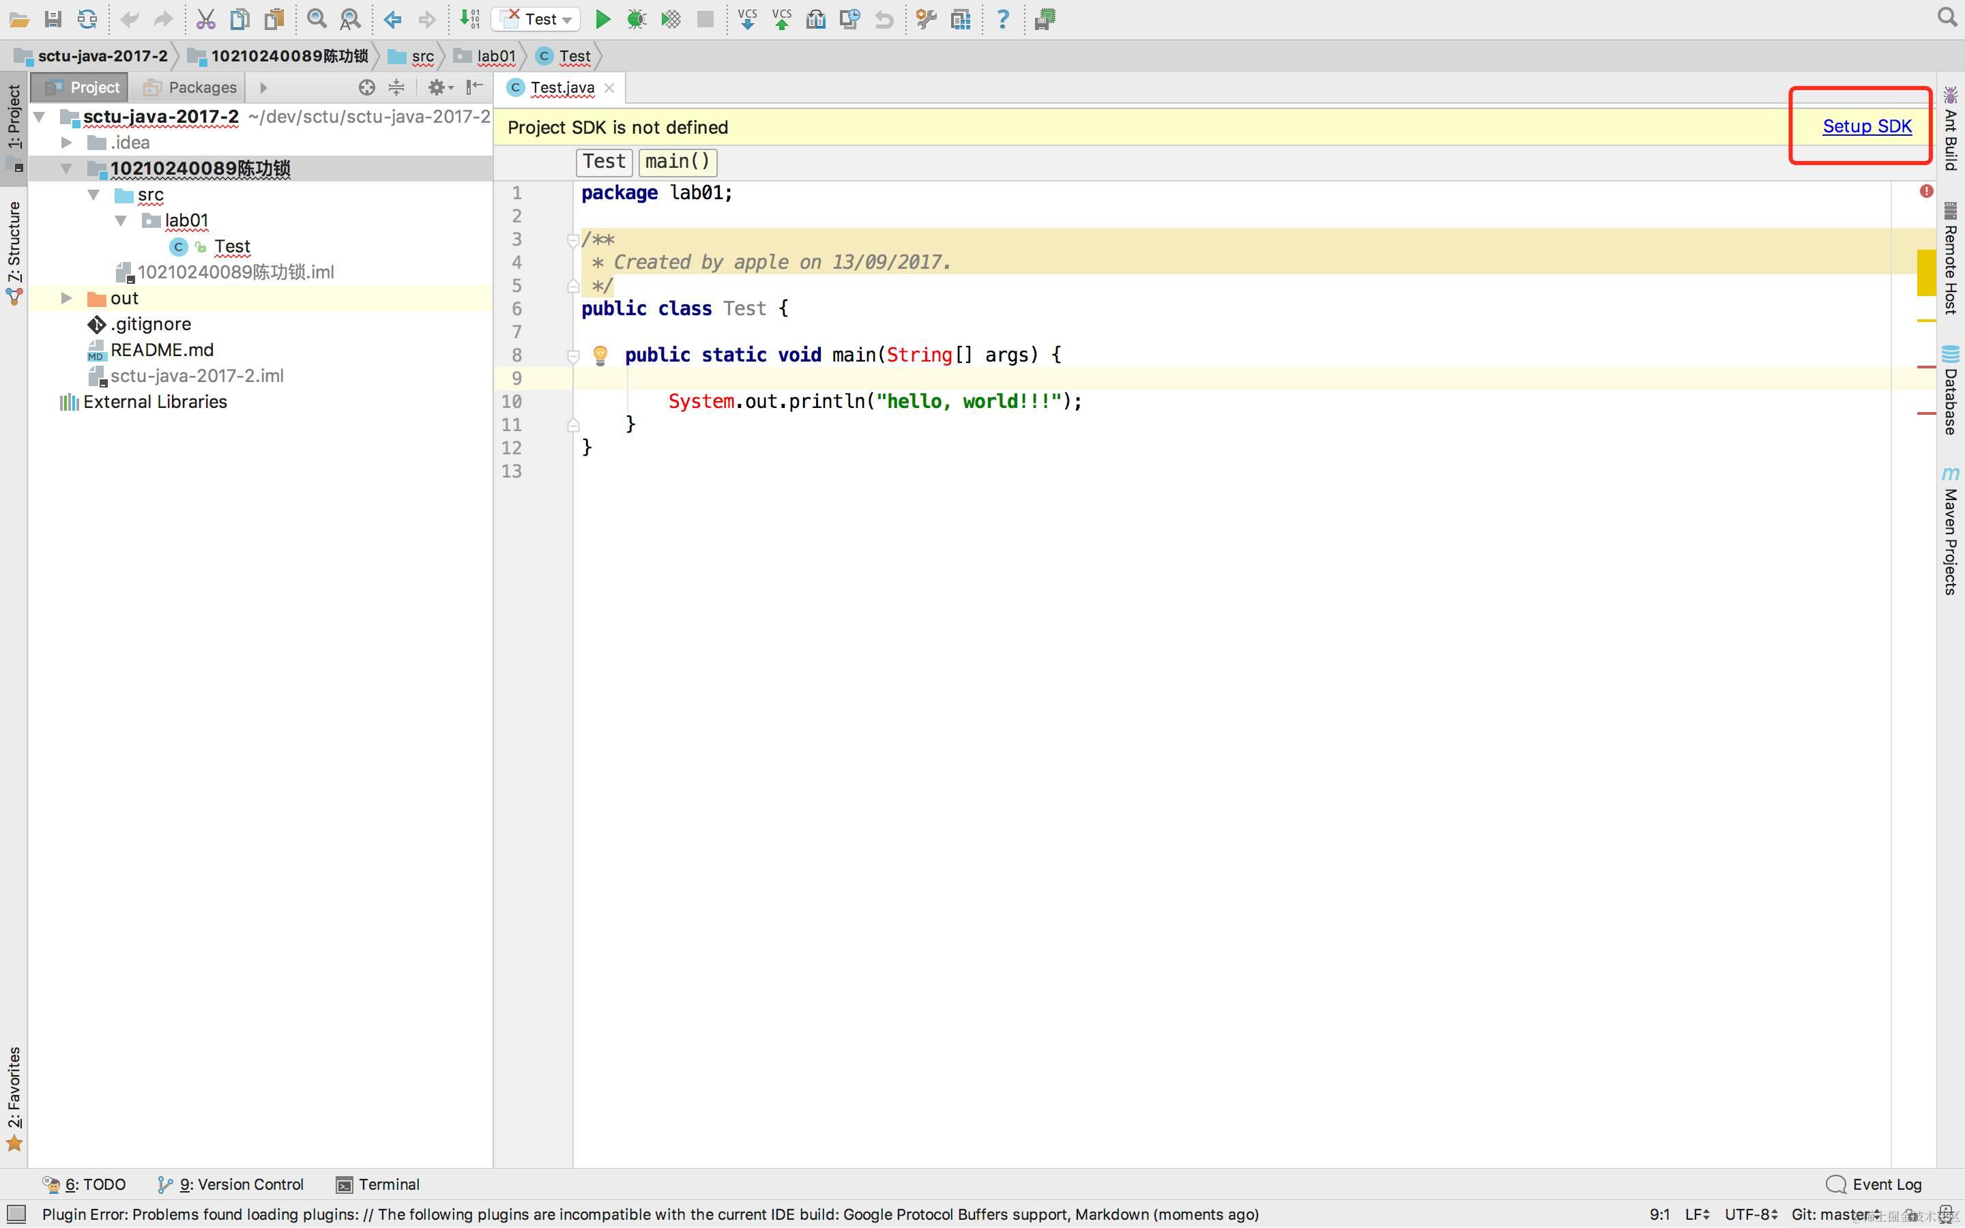This screenshot has width=1965, height=1228.
Task: Collapse the lab01 package node
Action: point(121,220)
